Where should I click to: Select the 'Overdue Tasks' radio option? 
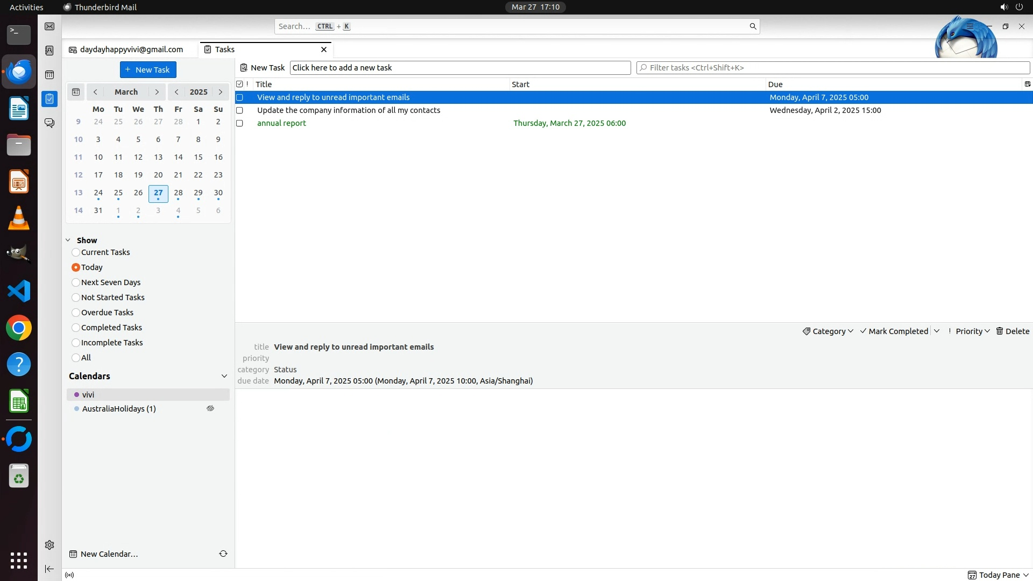[76, 313]
